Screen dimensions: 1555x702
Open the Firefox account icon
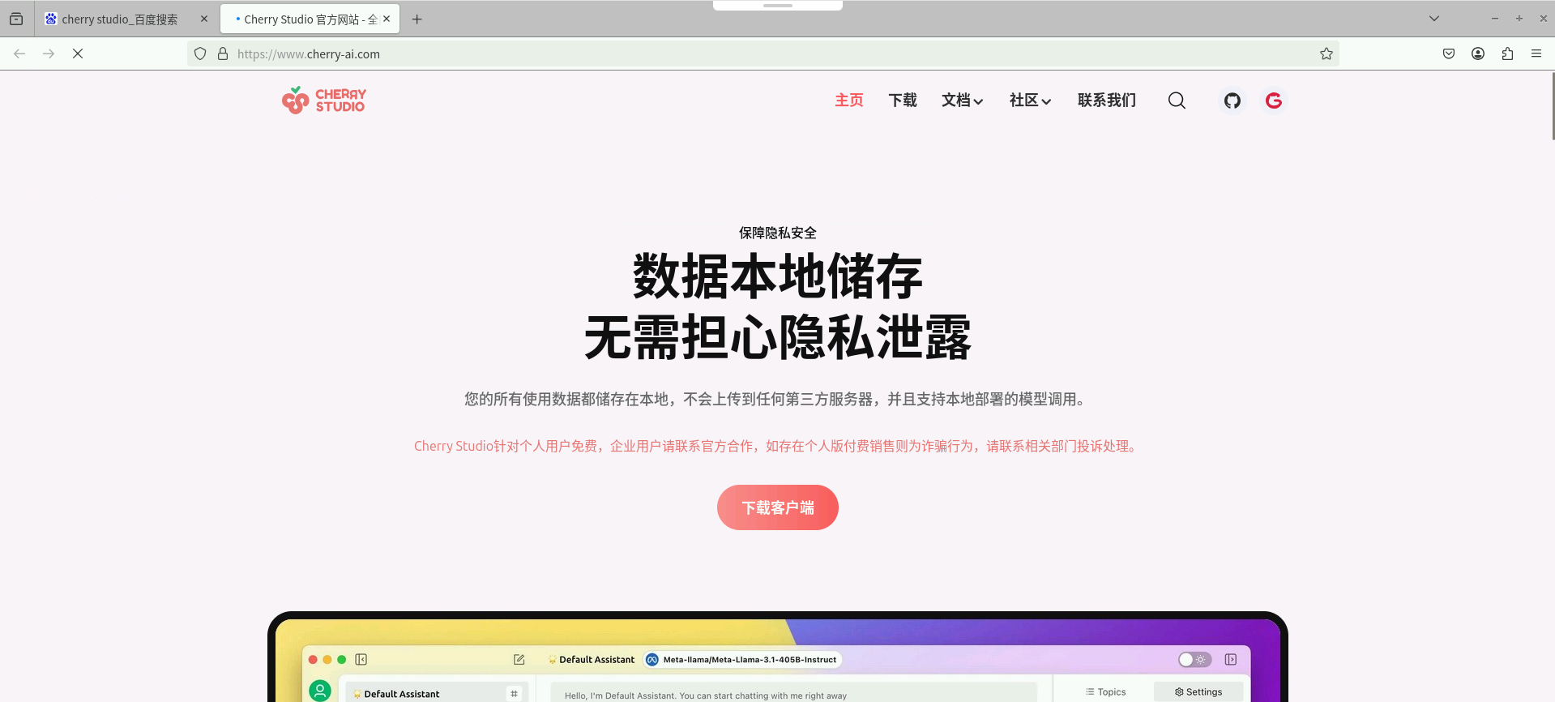pyautogui.click(x=1478, y=54)
